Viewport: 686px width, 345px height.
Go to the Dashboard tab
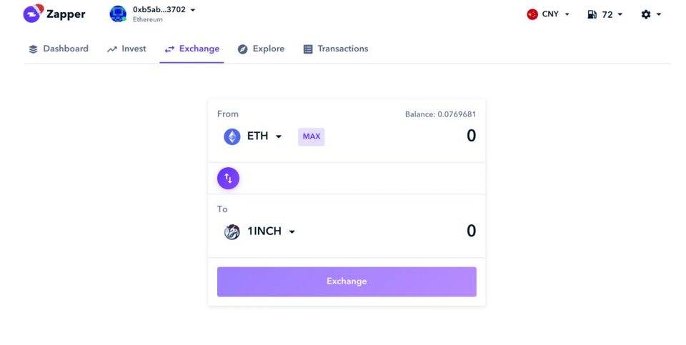(59, 49)
